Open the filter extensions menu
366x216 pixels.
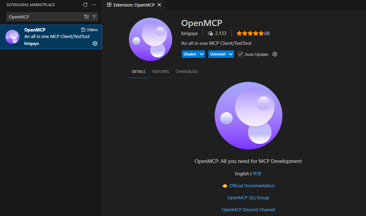[94, 16]
